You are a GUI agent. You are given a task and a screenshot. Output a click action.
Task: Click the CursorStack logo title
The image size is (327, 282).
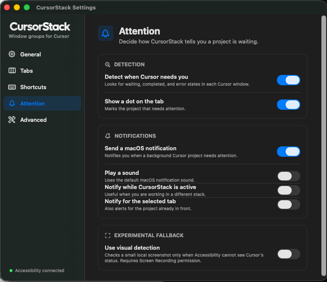point(40,27)
